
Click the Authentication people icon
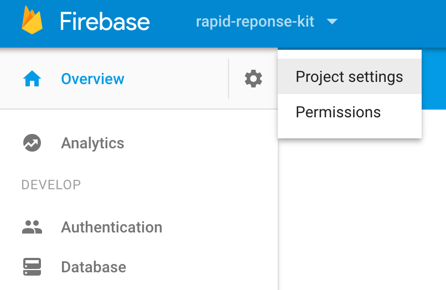[32, 227]
